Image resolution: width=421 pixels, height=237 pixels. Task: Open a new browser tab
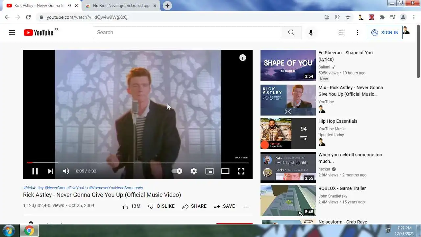pos(167,6)
